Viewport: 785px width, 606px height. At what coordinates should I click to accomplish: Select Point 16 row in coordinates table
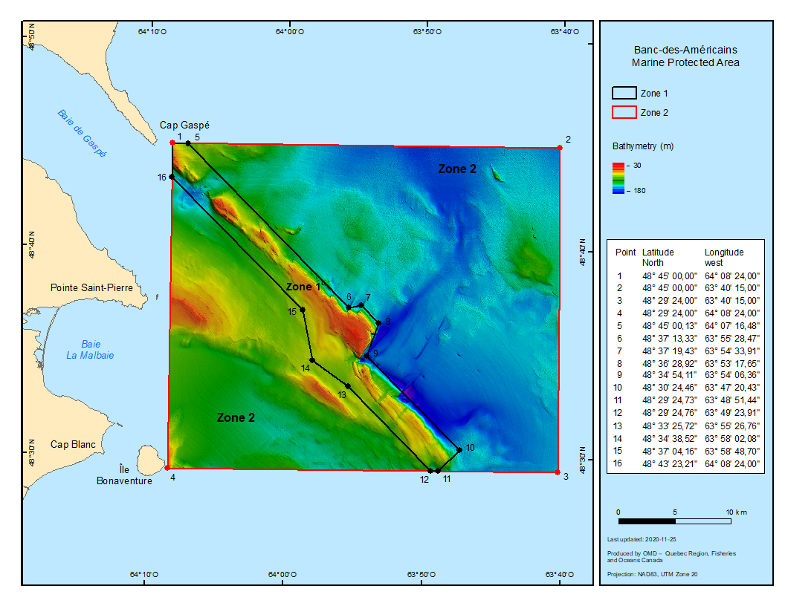[x=685, y=463]
